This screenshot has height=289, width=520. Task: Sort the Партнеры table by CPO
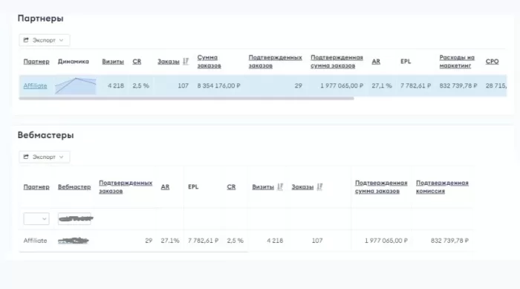pos(492,62)
